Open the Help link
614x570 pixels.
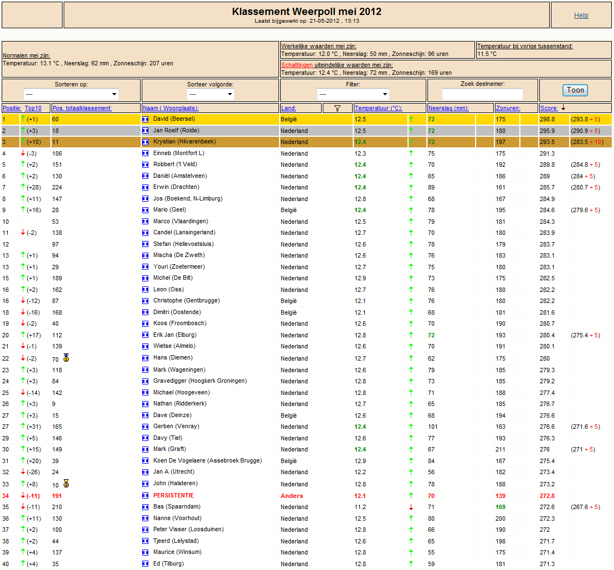(x=581, y=16)
